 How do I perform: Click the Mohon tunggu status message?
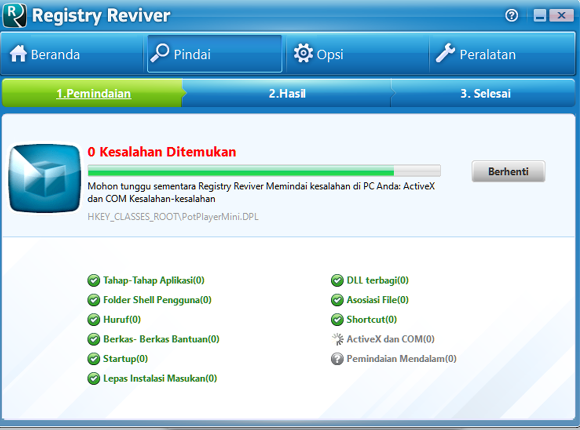coord(261,192)
